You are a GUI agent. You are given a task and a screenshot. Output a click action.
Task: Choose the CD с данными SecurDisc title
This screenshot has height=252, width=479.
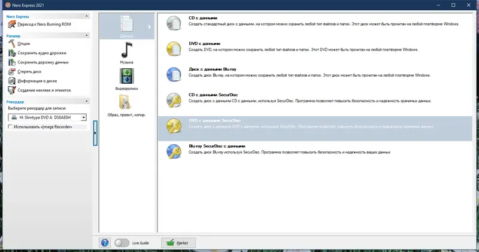pos(213,95)
